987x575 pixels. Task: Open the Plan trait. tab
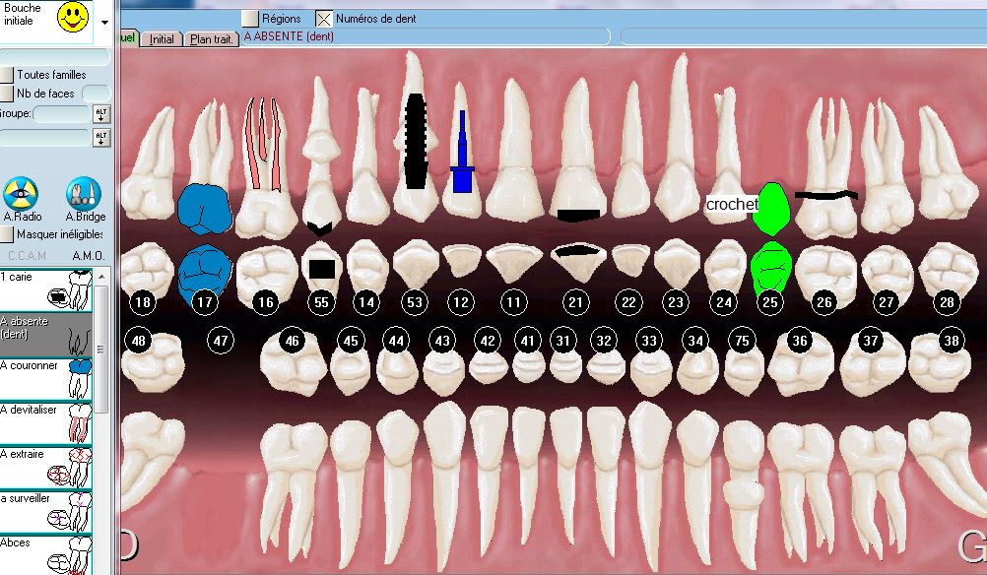pyautogui.click(x=213, y=38)
